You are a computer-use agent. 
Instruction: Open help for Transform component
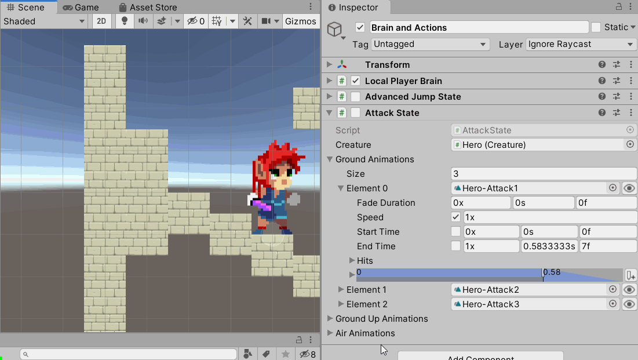click(602, 65)
